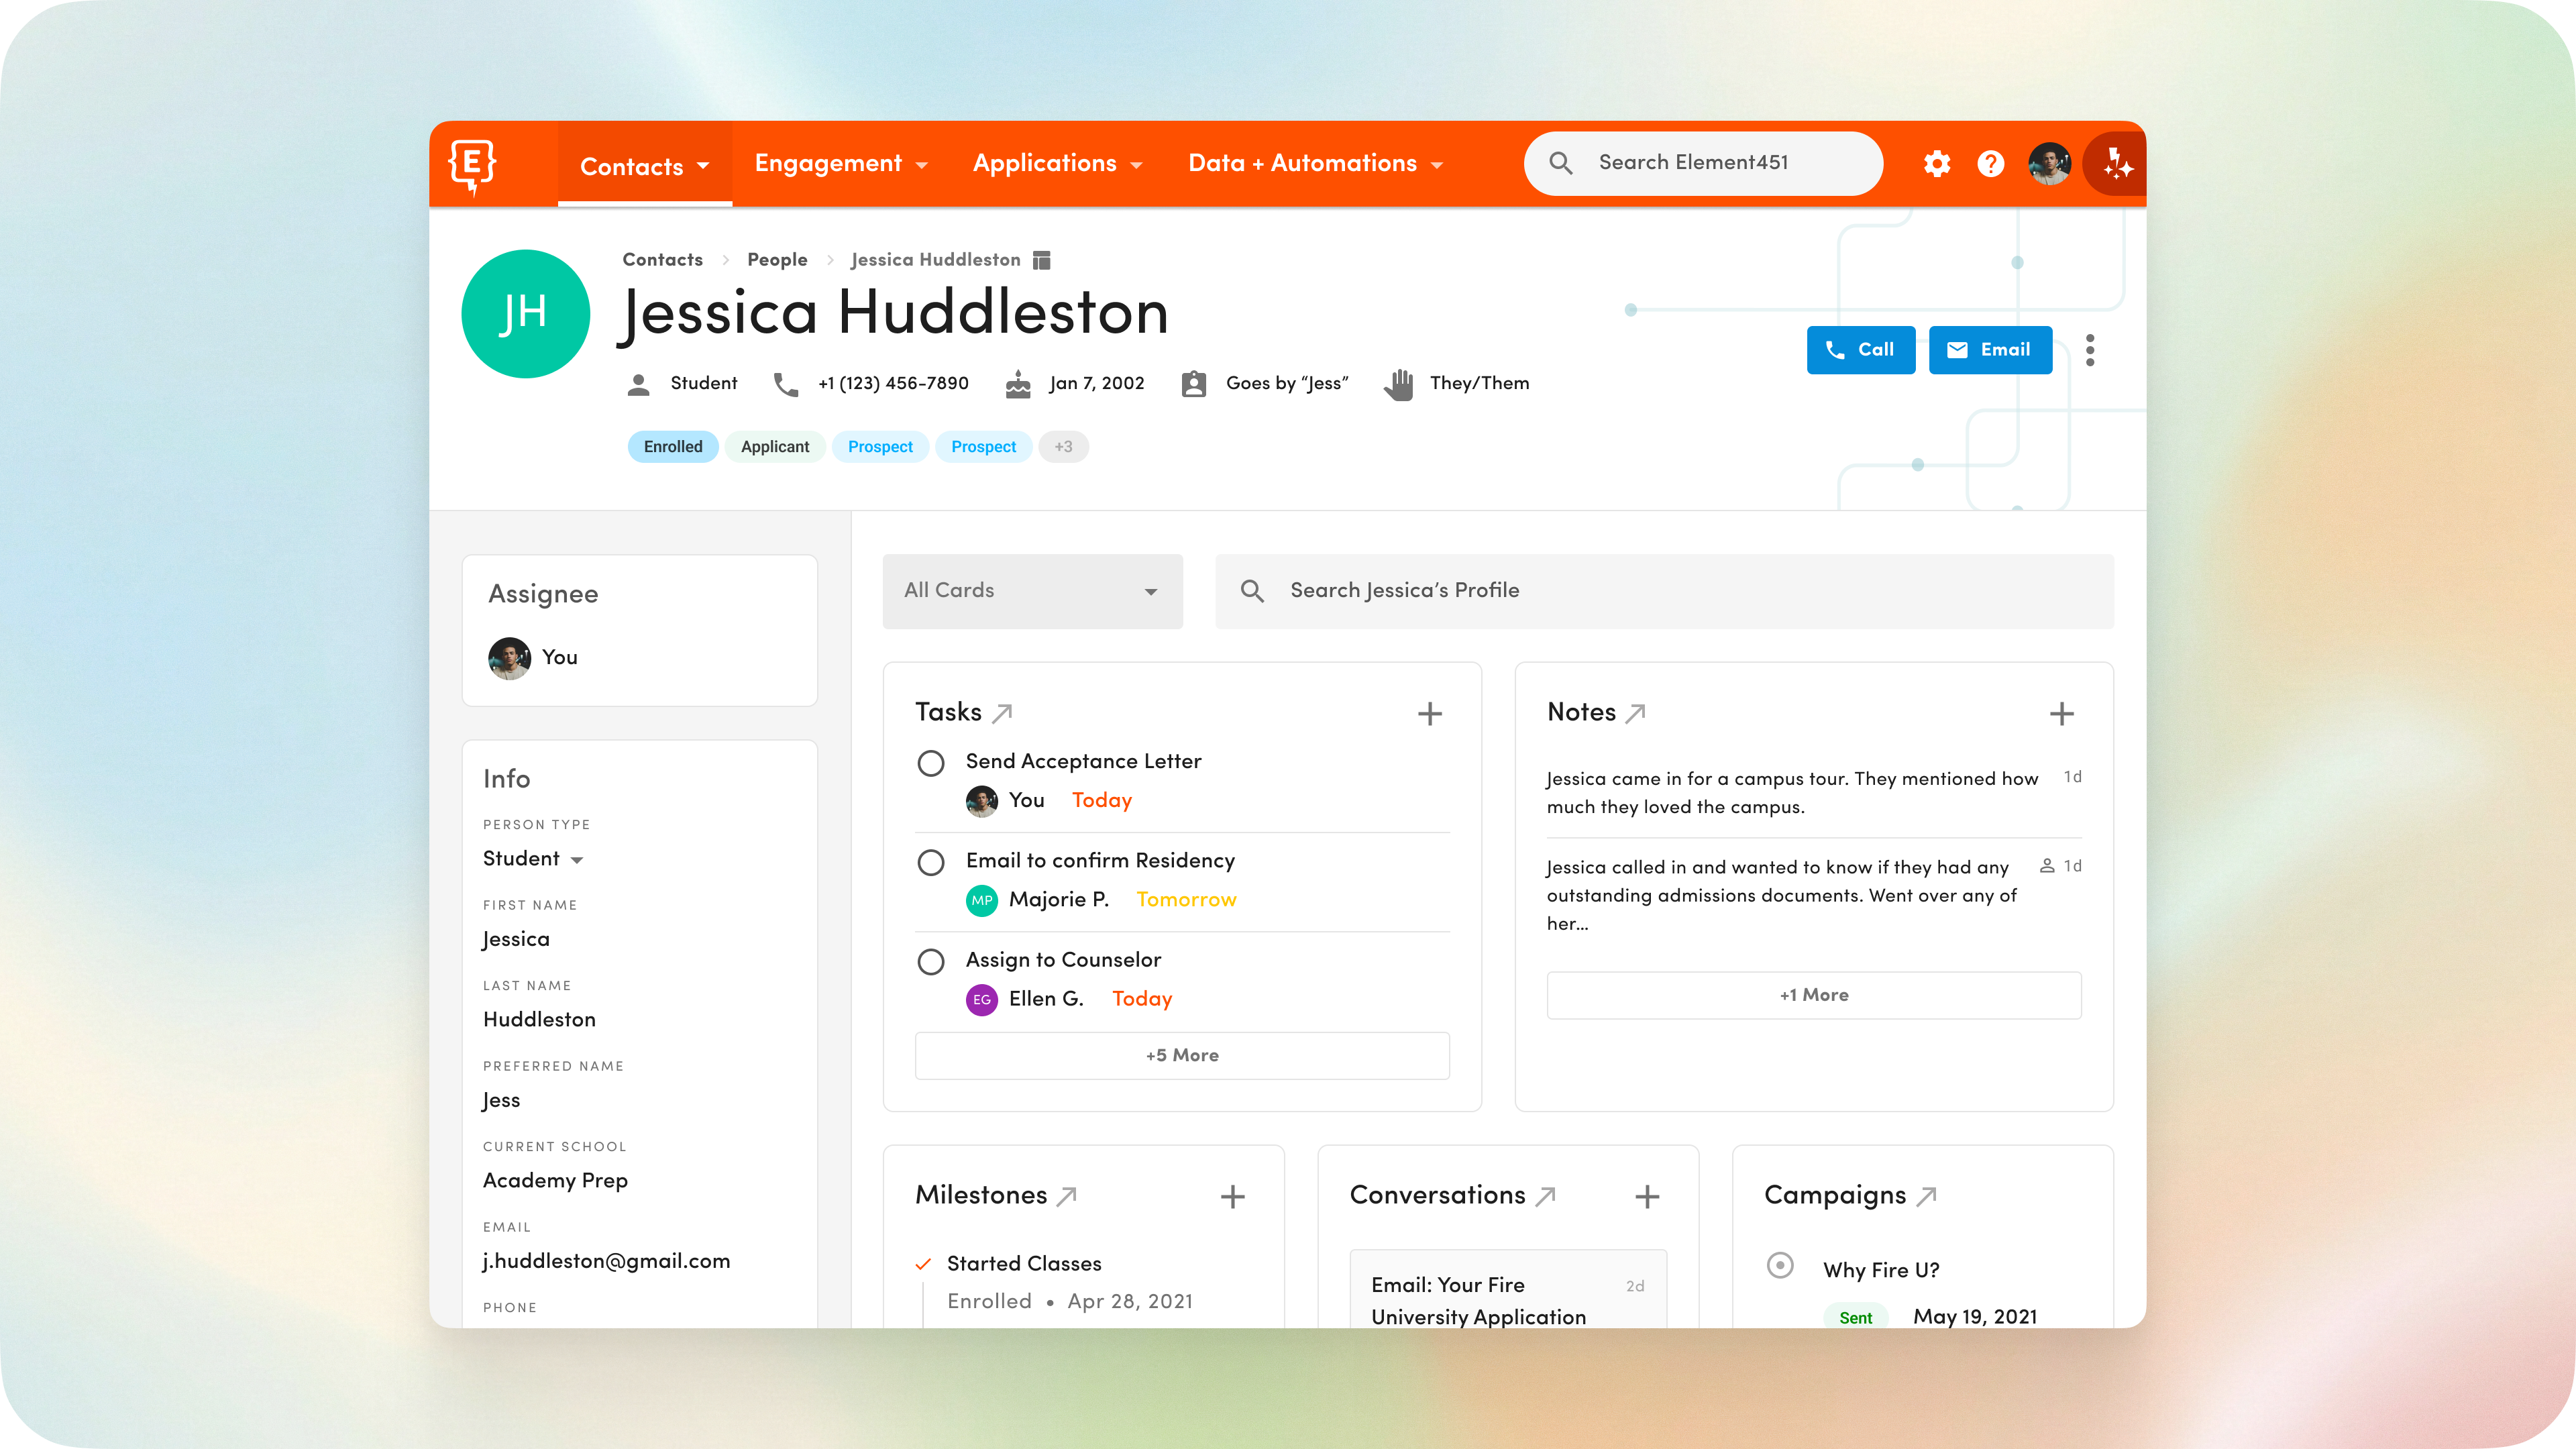Click the Search Jessica's Profile field
Viewport: 2576px width, 1449px height.
[x=1663, y=591]
